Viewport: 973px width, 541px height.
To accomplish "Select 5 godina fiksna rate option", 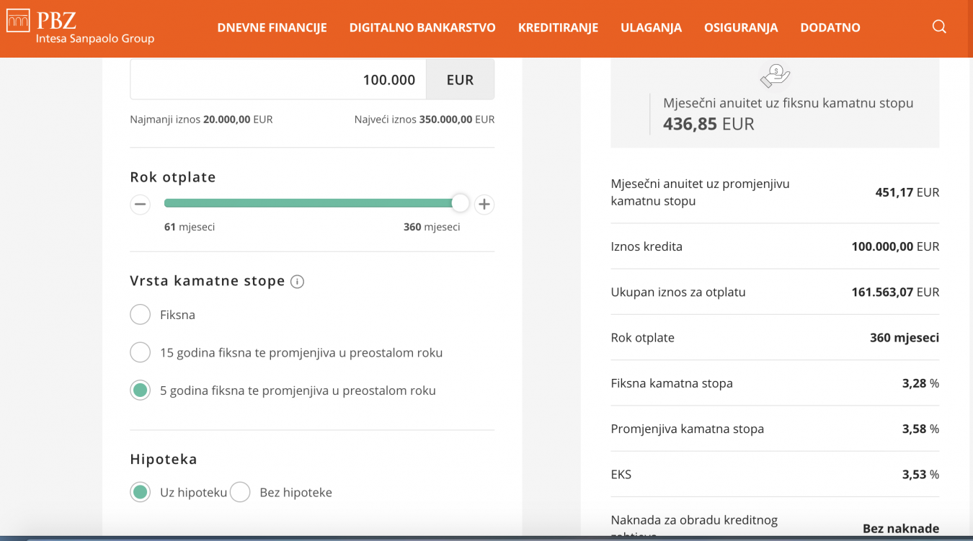I will [141, 390].
